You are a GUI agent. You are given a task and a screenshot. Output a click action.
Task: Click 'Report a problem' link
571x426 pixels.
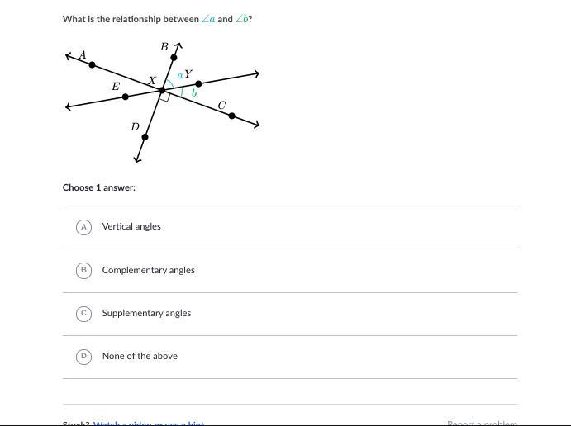pos(482,423)
